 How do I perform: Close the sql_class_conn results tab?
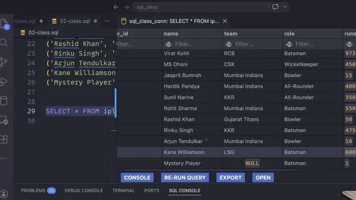(225, 21)
